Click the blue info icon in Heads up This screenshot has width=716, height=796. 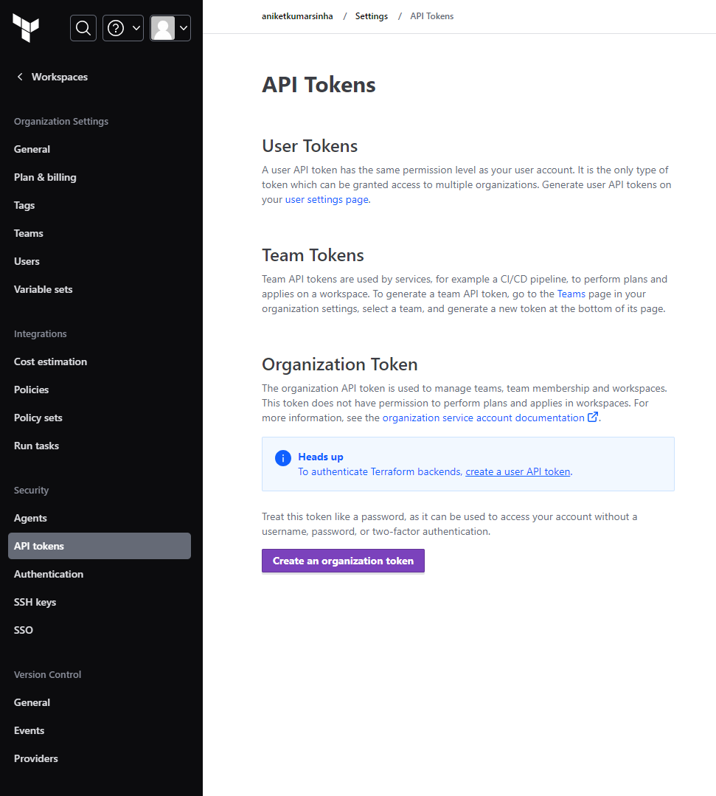(283, 458)
